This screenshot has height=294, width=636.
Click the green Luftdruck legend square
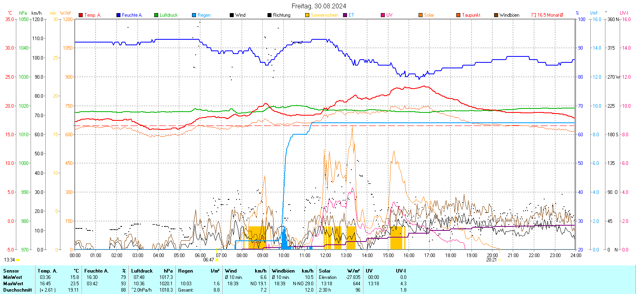pos(156,15)
